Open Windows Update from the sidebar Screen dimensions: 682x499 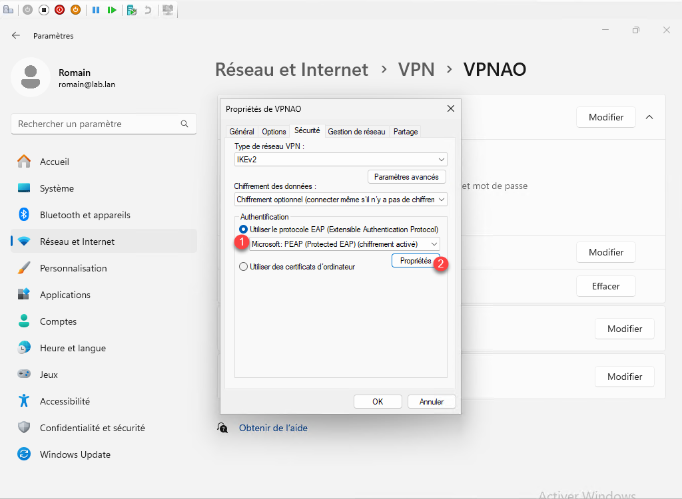(x=75, y=454)
